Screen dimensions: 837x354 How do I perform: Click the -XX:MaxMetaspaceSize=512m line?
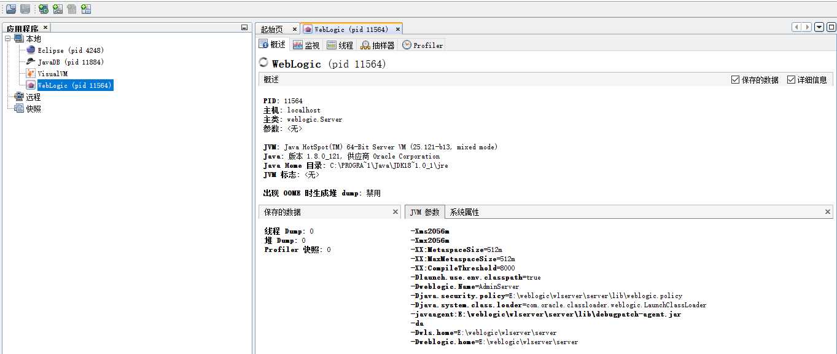coord(462,259)
